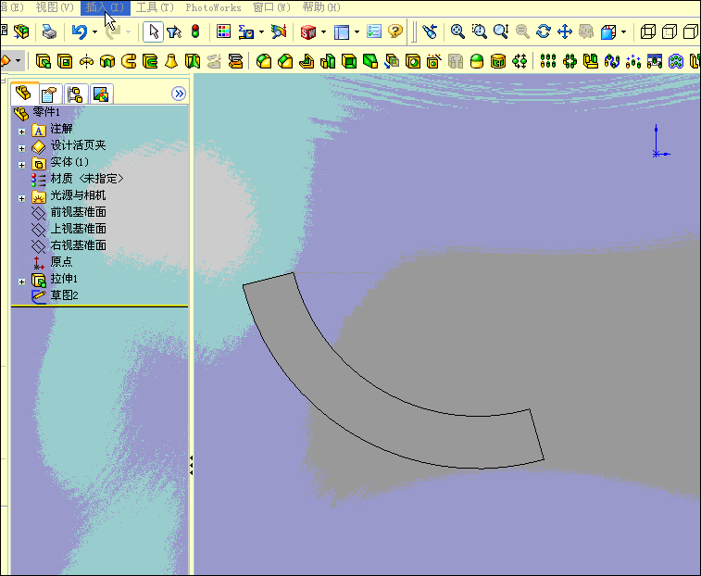Click the Zoom to Area icon

coord(480,31)
